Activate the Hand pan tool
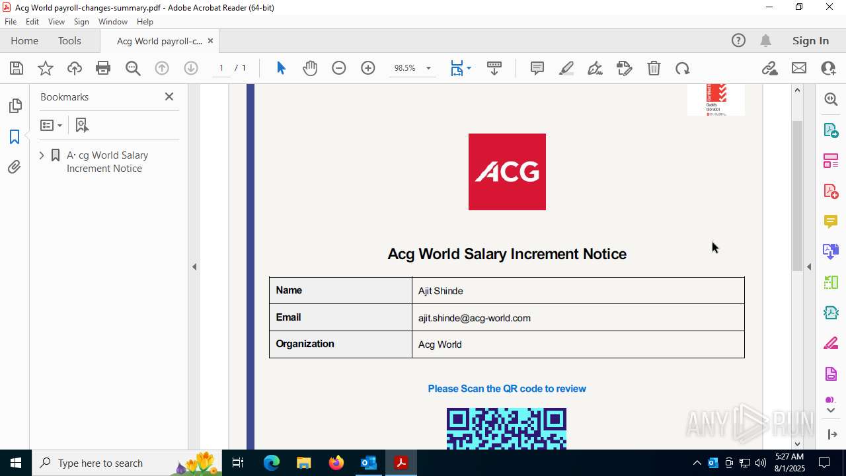846x476 pixels. 310,68
